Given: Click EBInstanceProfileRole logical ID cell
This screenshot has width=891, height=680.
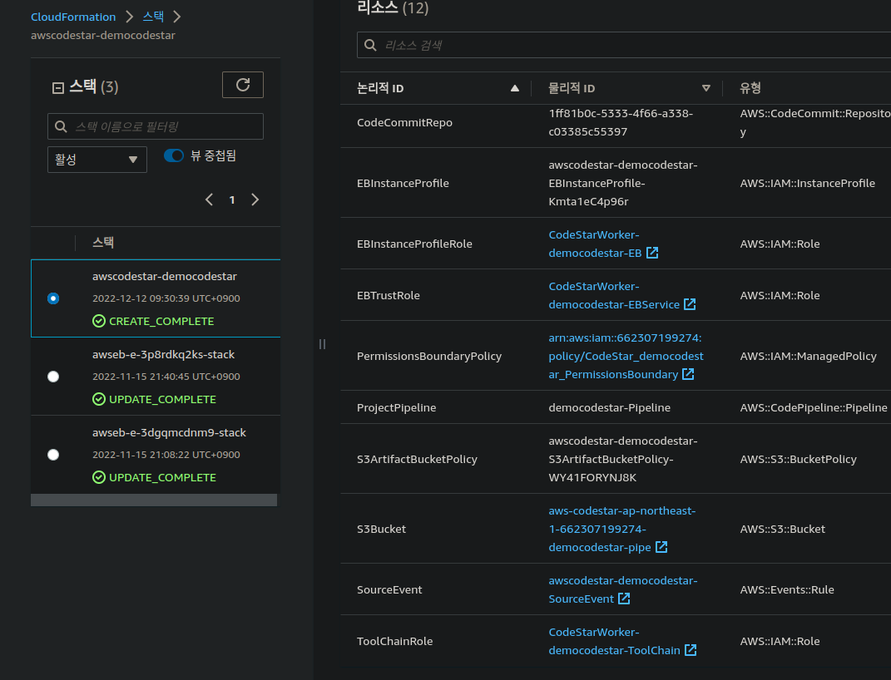Looking at the screenshot, I should tap(414, 244).
